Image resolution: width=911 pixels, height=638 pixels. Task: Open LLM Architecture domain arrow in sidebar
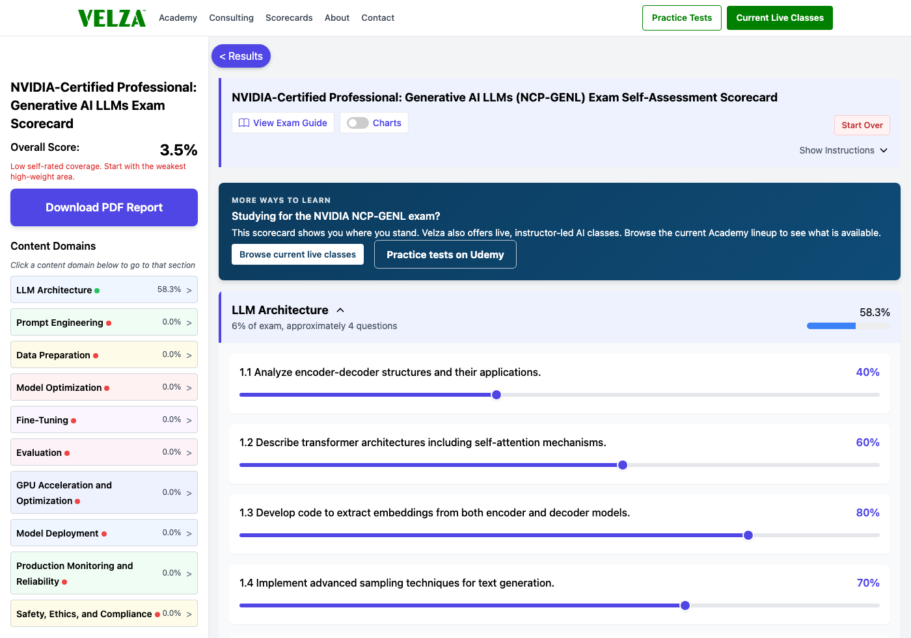(x=189, y=290)
